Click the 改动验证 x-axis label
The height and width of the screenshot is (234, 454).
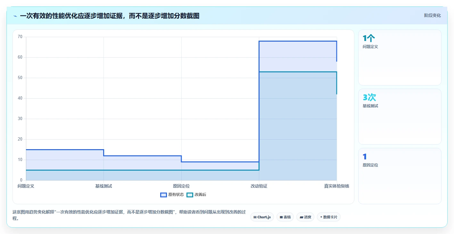tap(259, 186)
